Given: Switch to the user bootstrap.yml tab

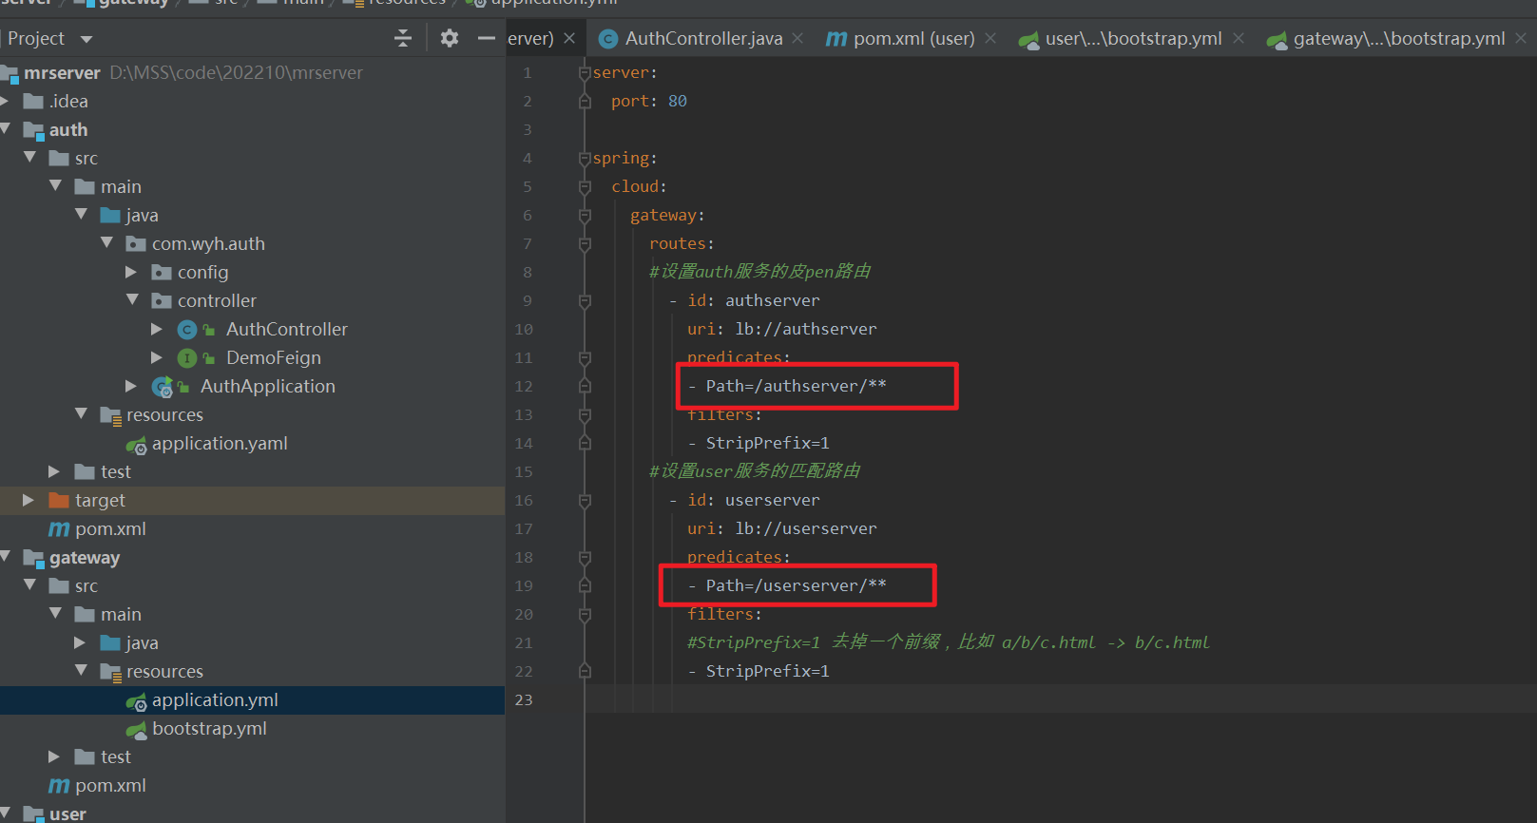Looking at the screenshot, I should coord(1133,38).
